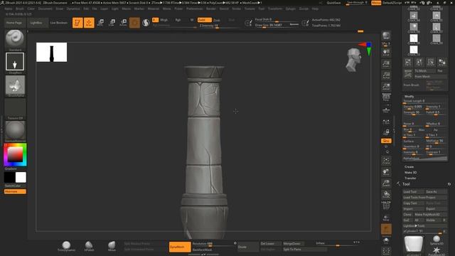Open the Alpha menu
The image size is (455, 256).
(9, 9)
